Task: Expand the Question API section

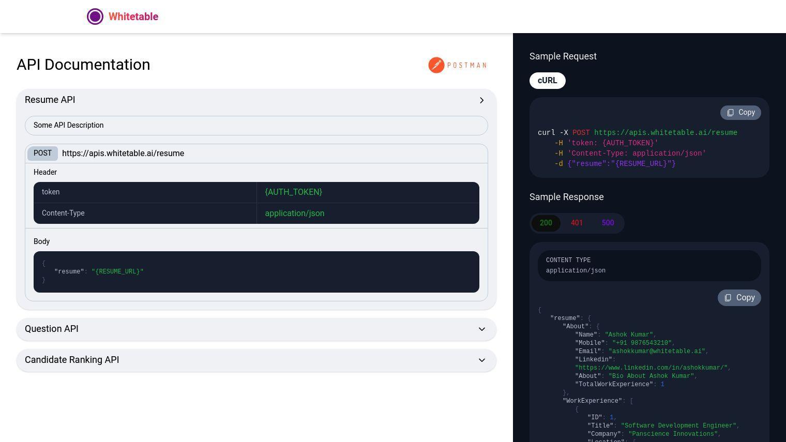Action: tap(256, 329)
